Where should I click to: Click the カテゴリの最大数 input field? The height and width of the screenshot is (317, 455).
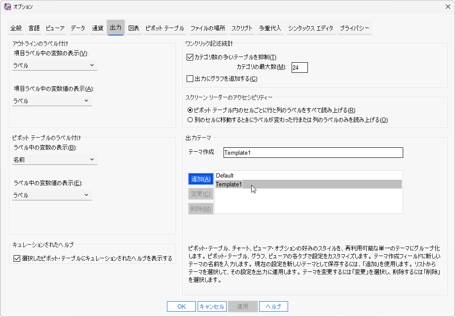click(300, 68)
